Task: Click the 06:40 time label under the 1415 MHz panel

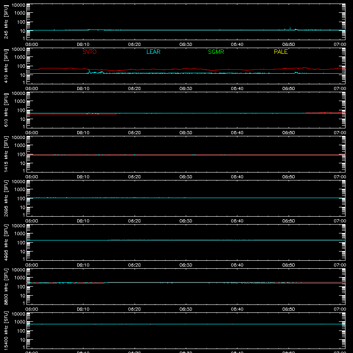Action: tap(237, 177)
